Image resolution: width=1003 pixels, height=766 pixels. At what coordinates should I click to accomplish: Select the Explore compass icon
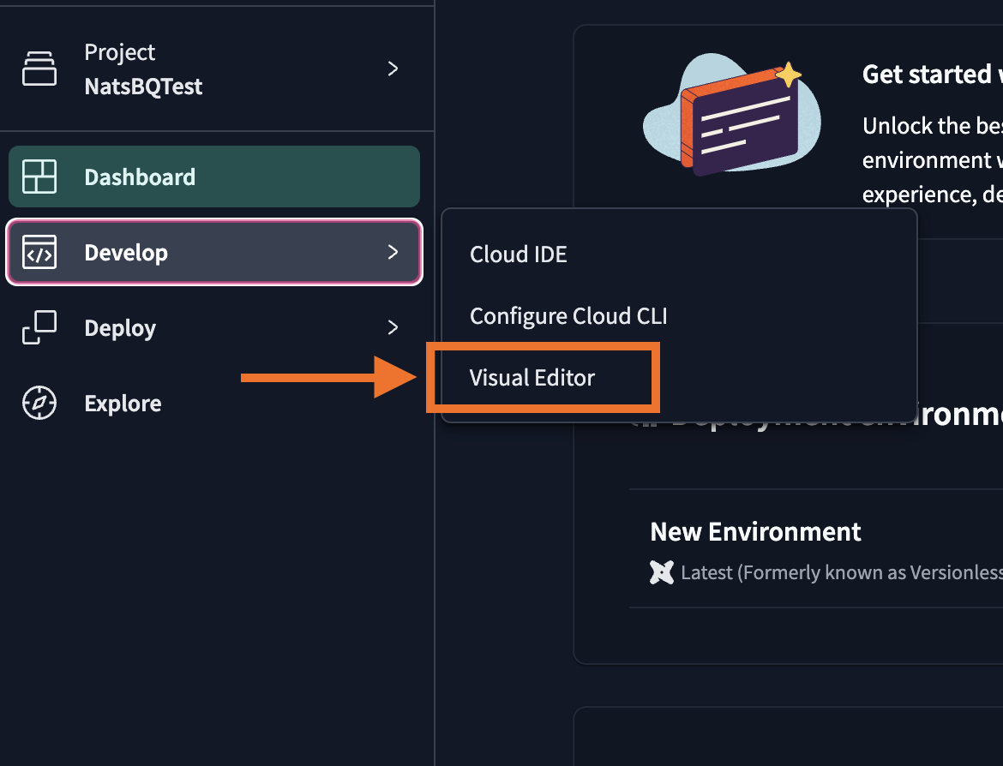40,403
